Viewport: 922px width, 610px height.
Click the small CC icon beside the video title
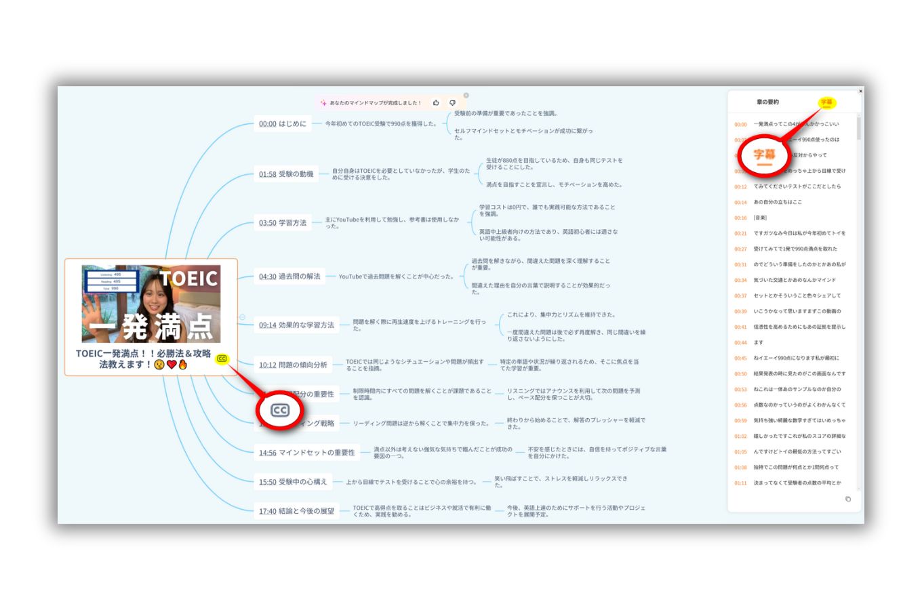click(222, 359)
